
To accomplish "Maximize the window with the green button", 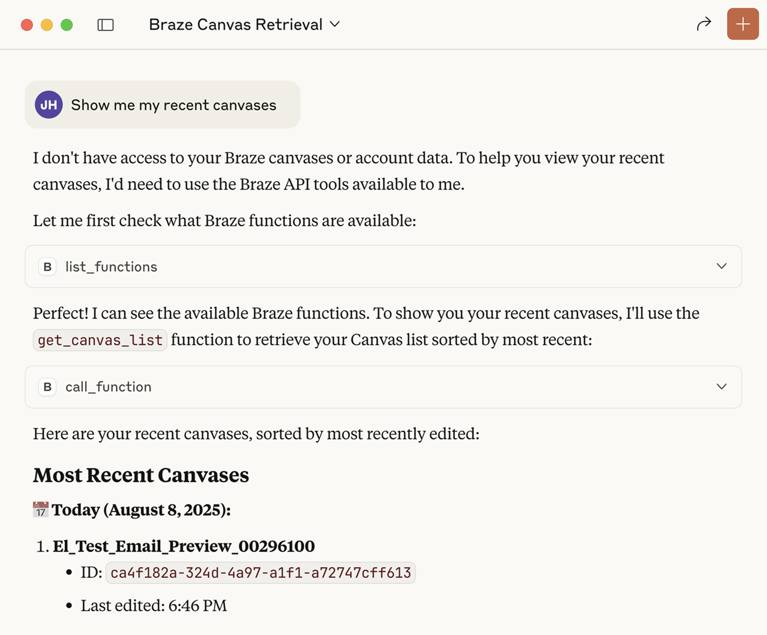I will [x=67, y=25].
